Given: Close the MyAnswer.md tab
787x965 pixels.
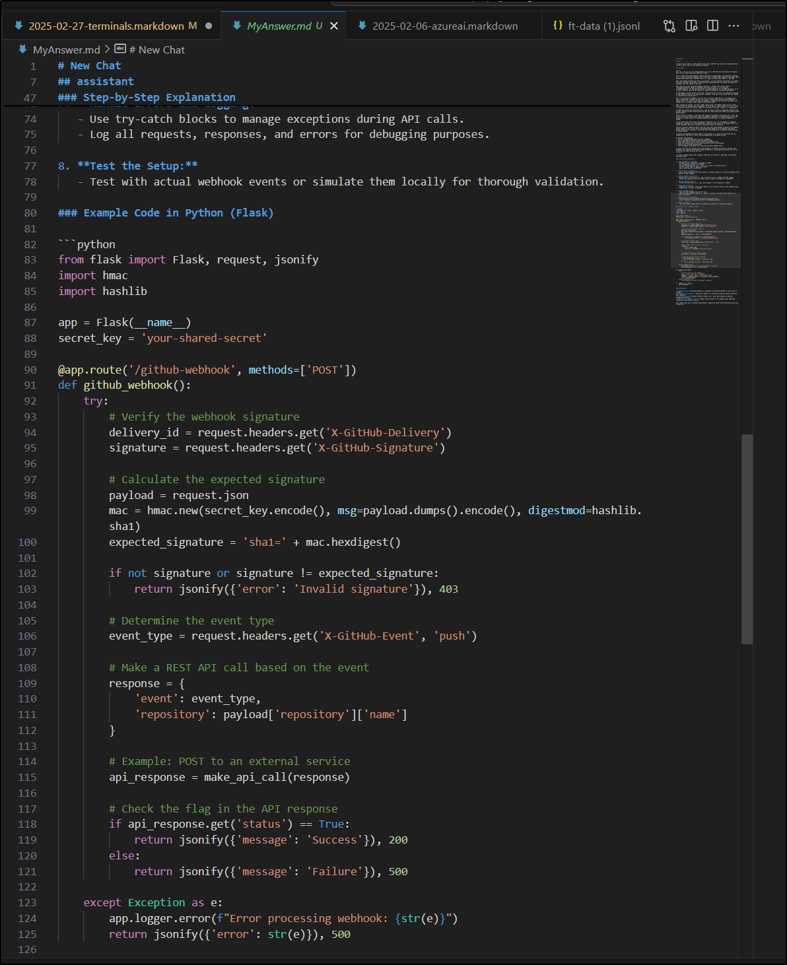Looking at the screenshot, I should [x=334, y=26].
